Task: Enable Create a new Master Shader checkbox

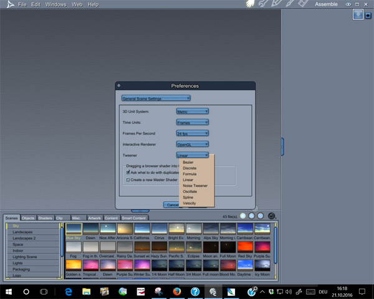Action: click(x=128, y=180)
